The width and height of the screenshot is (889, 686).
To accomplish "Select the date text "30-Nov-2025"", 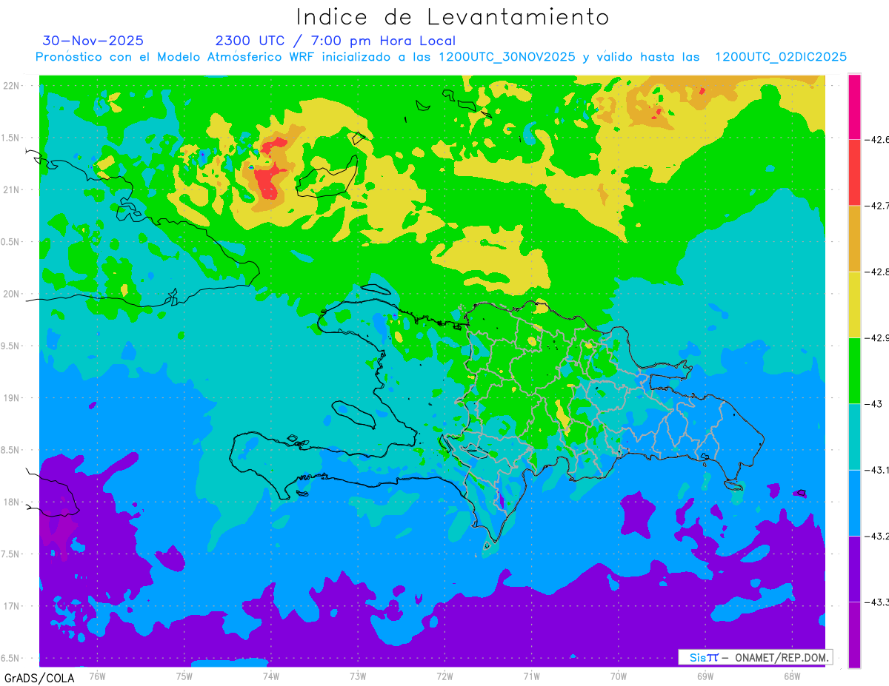I will [93, 41].
